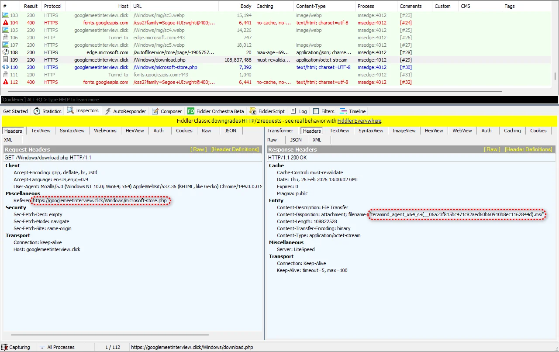Click the Composer pencil icon
Image resolution: width=559 pixels, height=352 pixels.
click(155, 111)
